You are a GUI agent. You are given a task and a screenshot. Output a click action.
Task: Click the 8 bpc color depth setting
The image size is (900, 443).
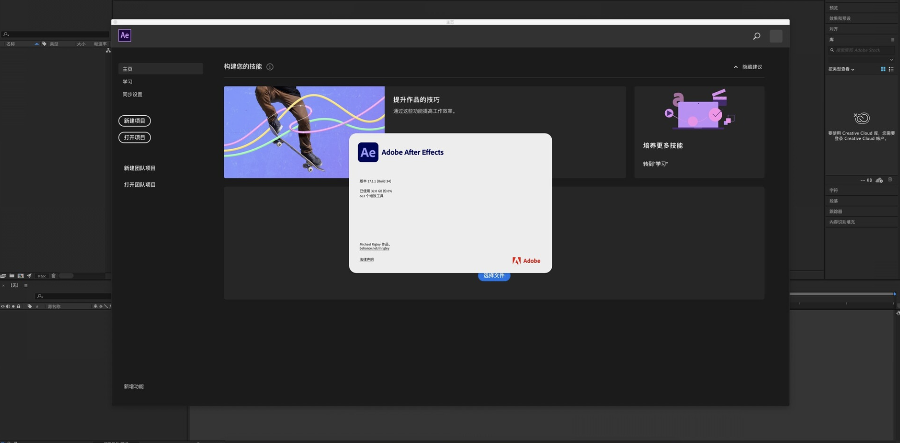42,276
